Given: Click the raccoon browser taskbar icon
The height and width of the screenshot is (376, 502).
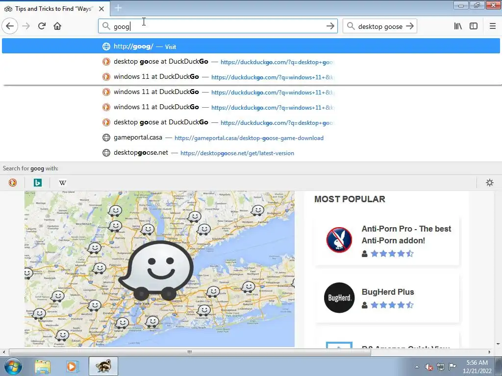Looking at the screenshot, I should tap(103, 366).
